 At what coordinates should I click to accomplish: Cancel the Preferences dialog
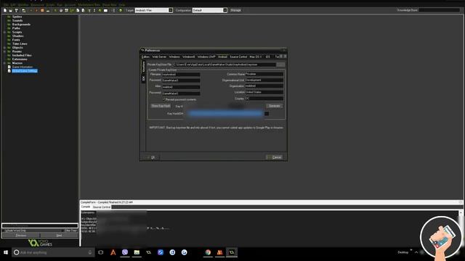click(275, 157)
